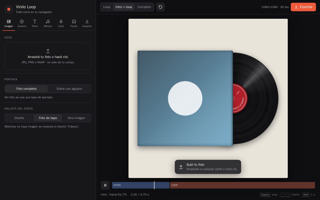Image resolution: width=320 pixels, height=200 pixels.
Task: Click the Todo corre en tu navegador subtitle
Action: pyautogui.click(x=34, y=12)
